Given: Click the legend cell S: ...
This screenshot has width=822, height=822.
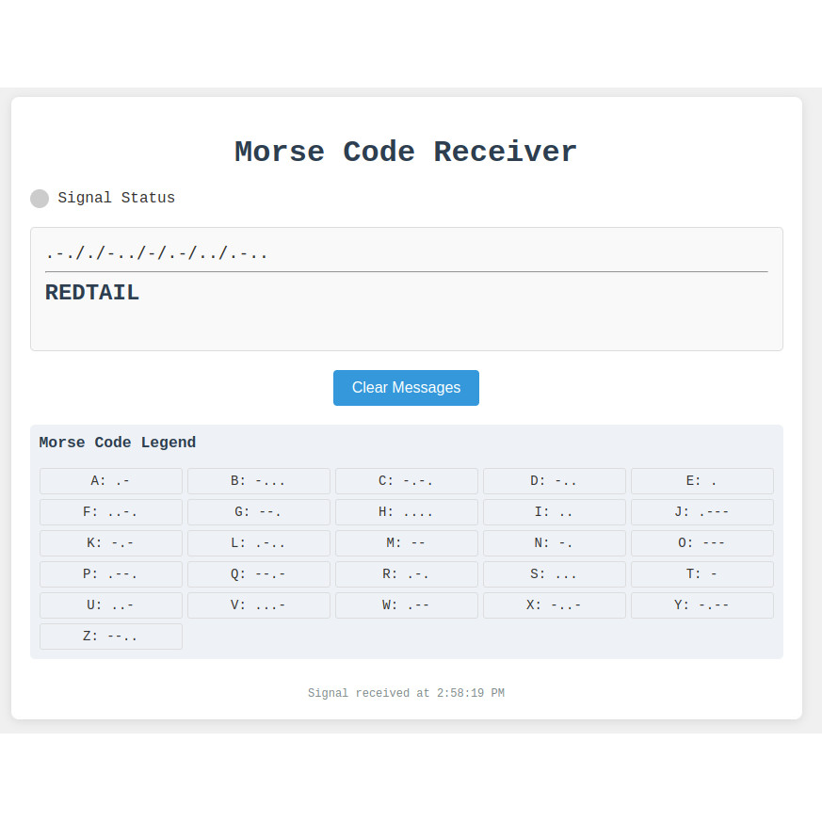Looking at the screenshot, I should (x=554, y=574).
